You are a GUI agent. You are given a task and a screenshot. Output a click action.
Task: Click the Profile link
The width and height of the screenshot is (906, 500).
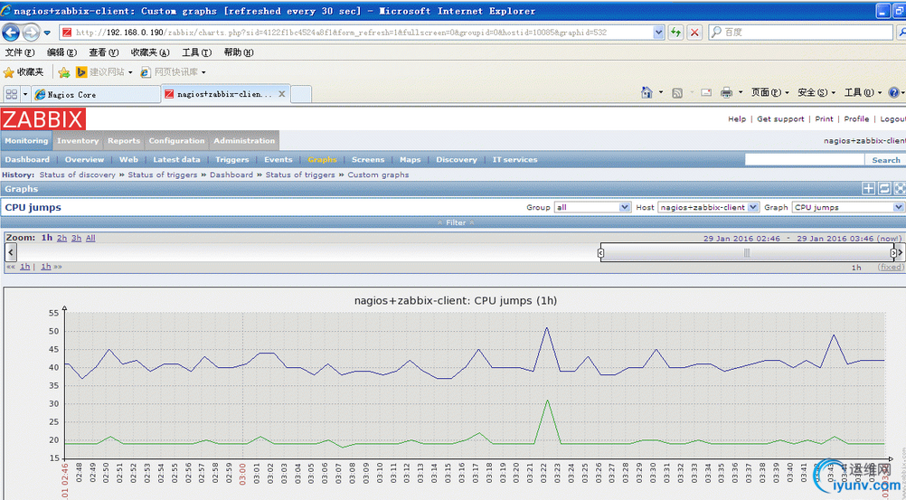(x=856, y=119)
